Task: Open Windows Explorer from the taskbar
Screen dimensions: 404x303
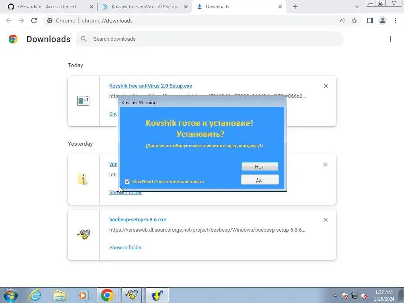Action: [60, 295]
